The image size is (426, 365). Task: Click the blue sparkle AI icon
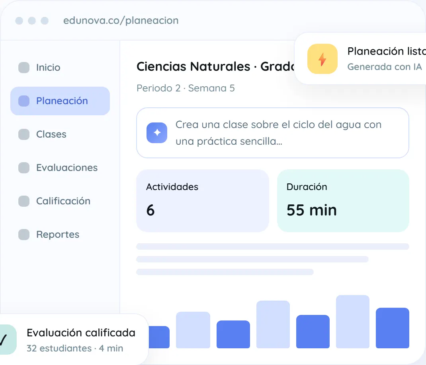pyautogui.click(x=157, y=133)
